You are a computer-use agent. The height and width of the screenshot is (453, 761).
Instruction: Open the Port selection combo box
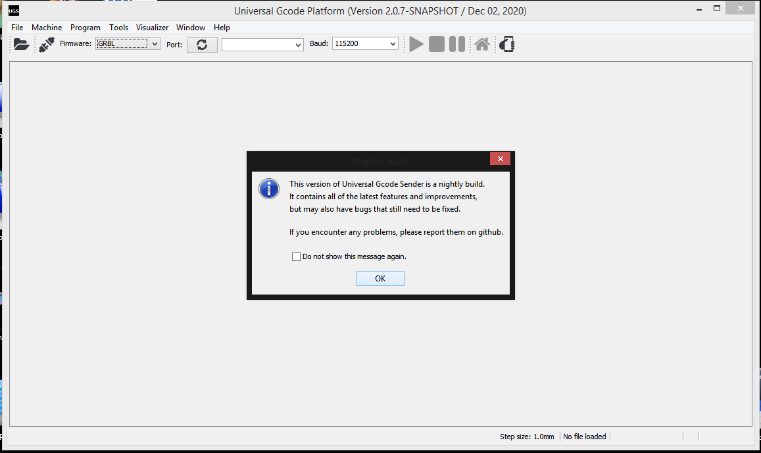coord(262,45)
